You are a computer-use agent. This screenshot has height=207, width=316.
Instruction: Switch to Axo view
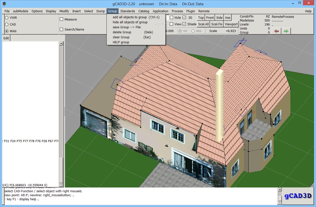pos(228,18)
